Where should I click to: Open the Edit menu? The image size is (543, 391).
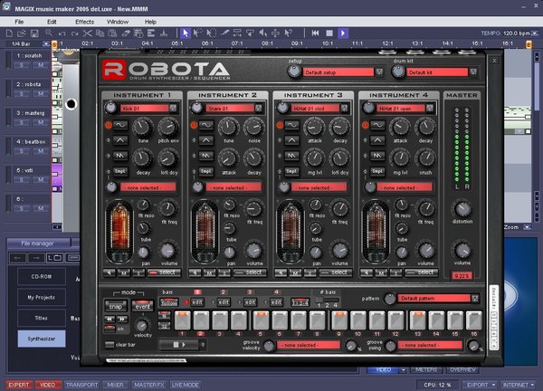[x=52, y=22]
